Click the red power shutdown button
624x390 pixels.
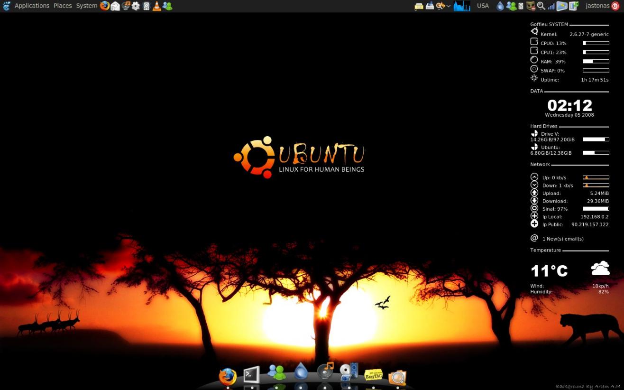click(615, 6)
